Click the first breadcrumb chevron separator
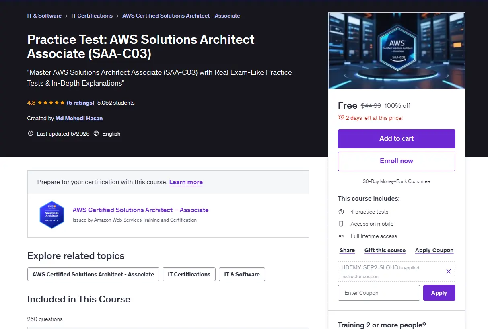Screen dimensions: 488x329 pos(66,16)
